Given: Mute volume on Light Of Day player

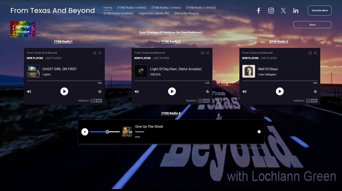Looking at the screenshot, I should pyautogui.click(x=136, y=92).
